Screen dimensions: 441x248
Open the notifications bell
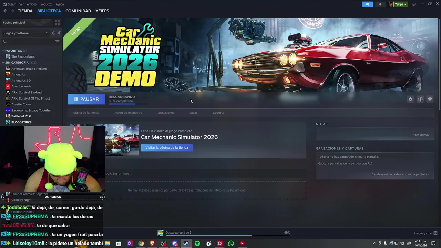pos(380,4)
